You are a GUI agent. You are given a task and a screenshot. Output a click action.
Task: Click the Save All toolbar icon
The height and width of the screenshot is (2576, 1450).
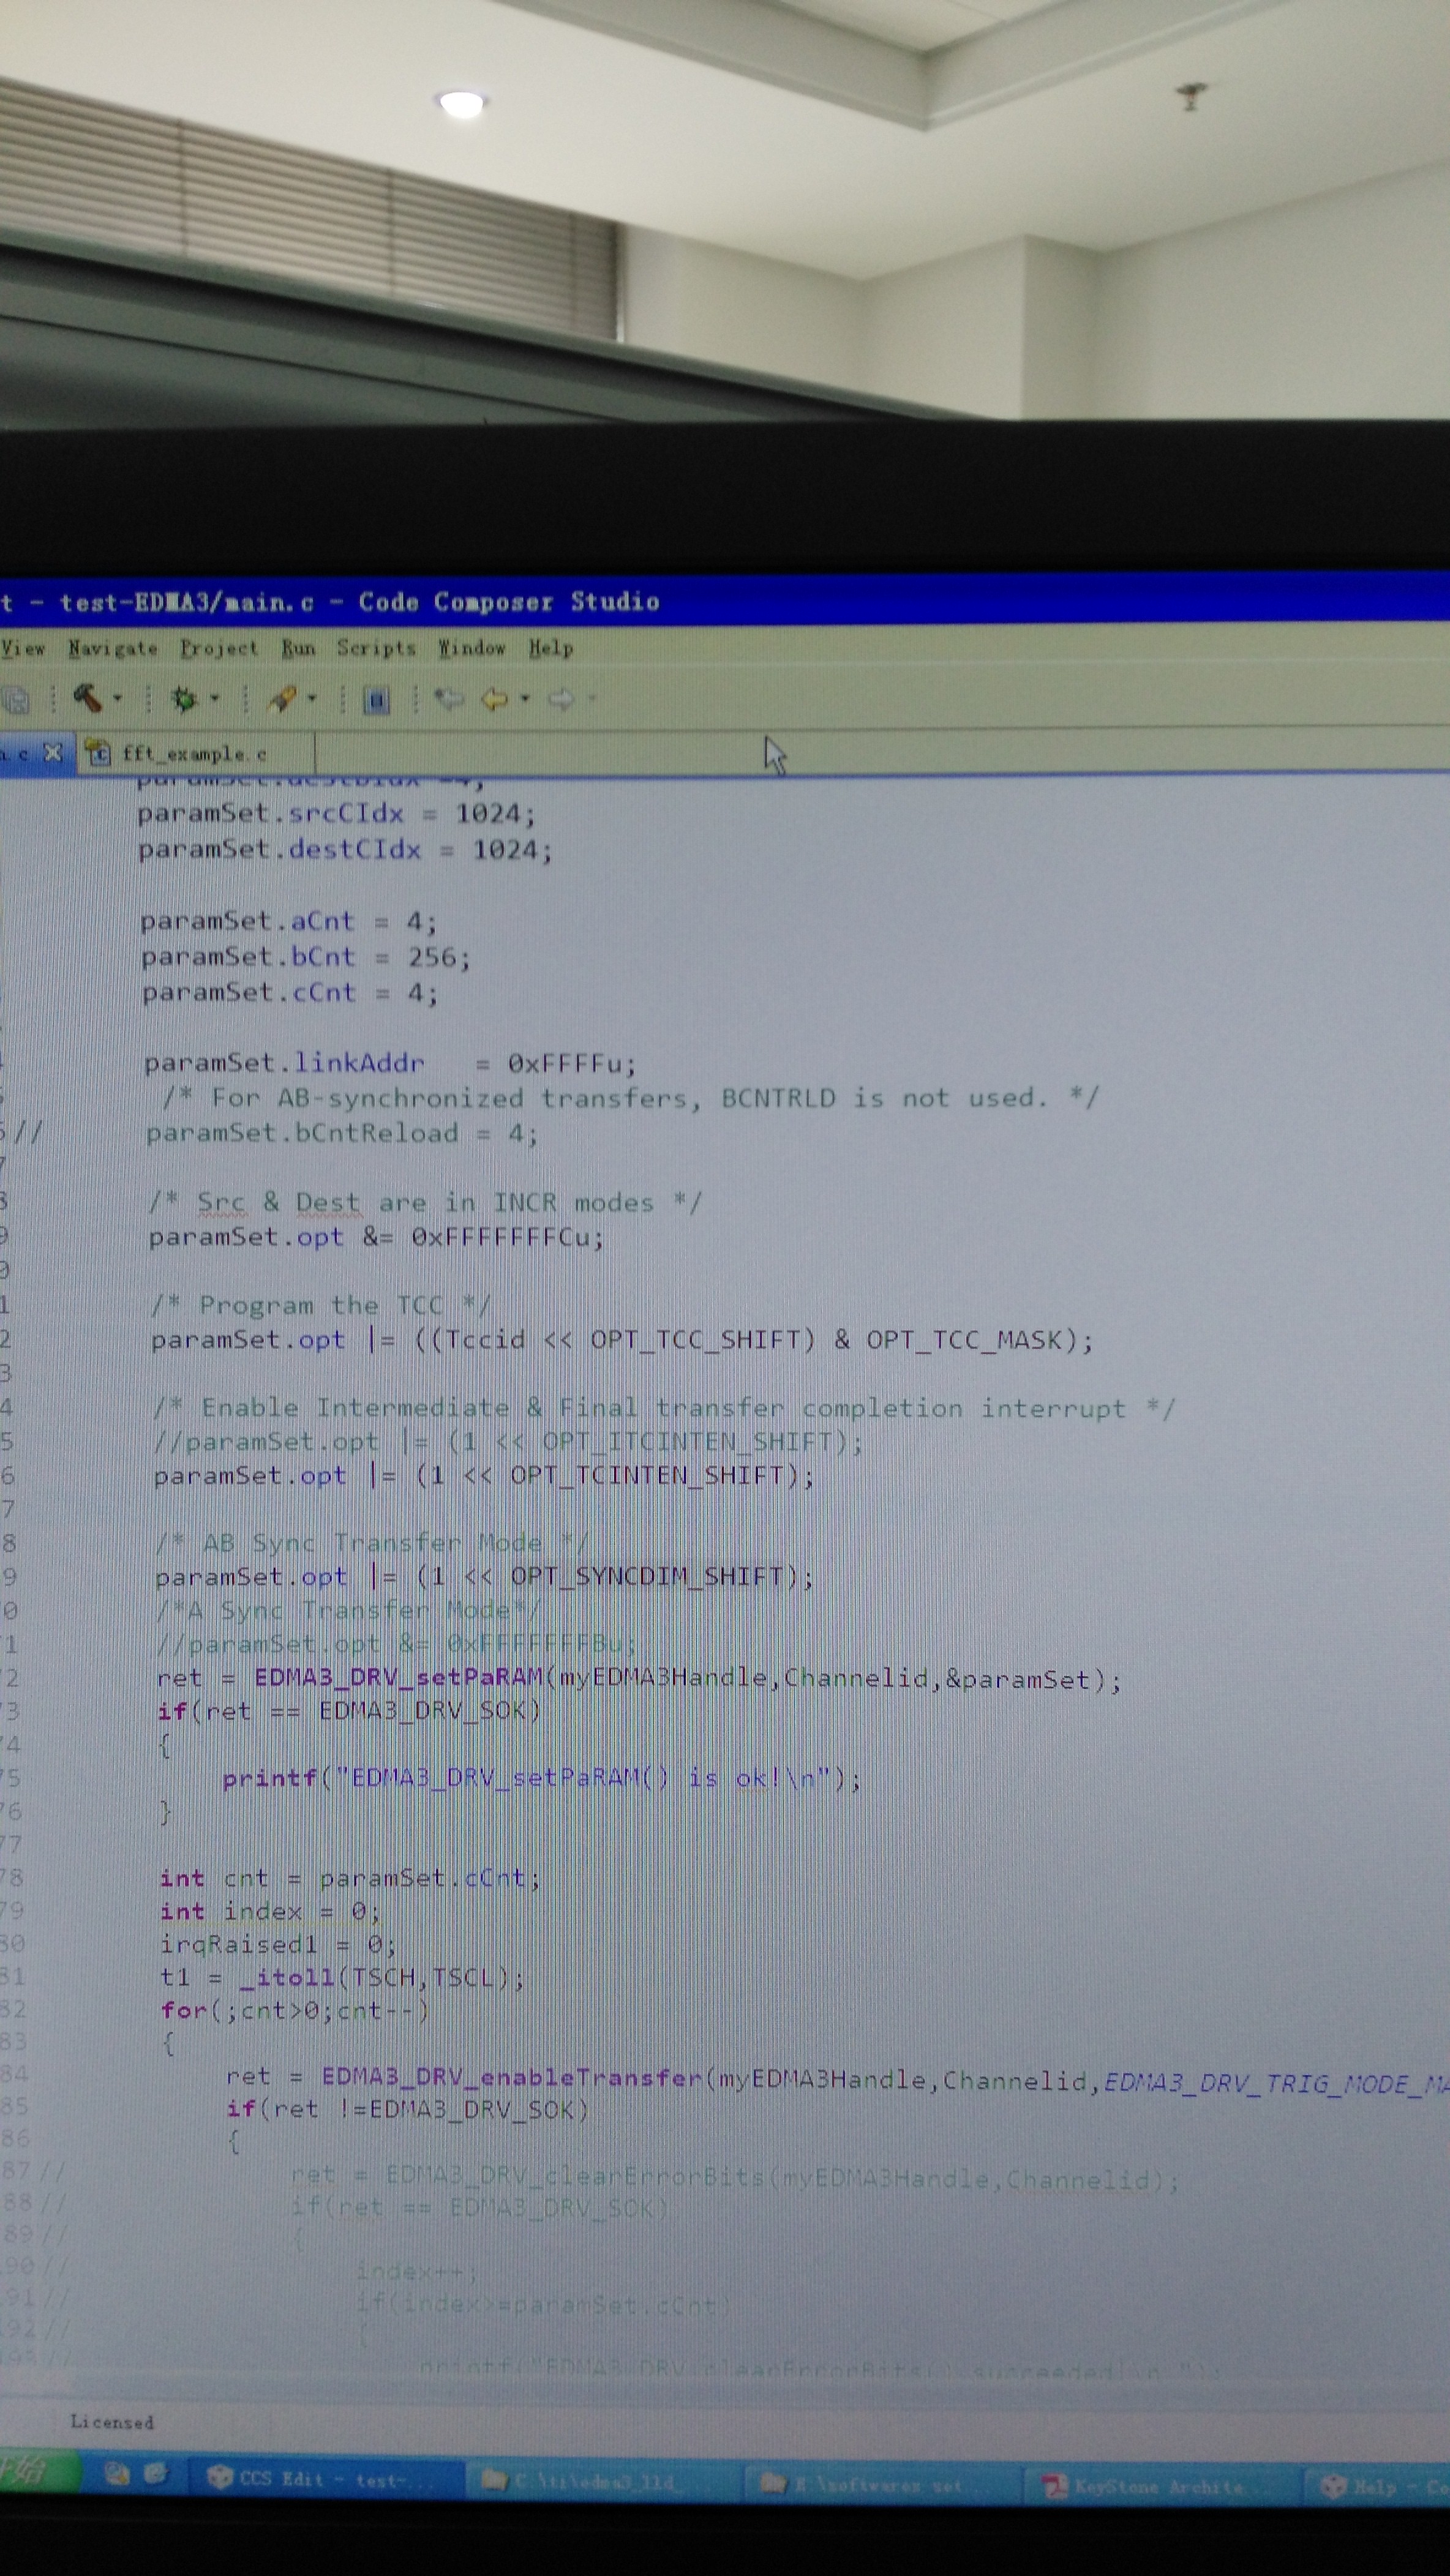[x=14, y=700]
